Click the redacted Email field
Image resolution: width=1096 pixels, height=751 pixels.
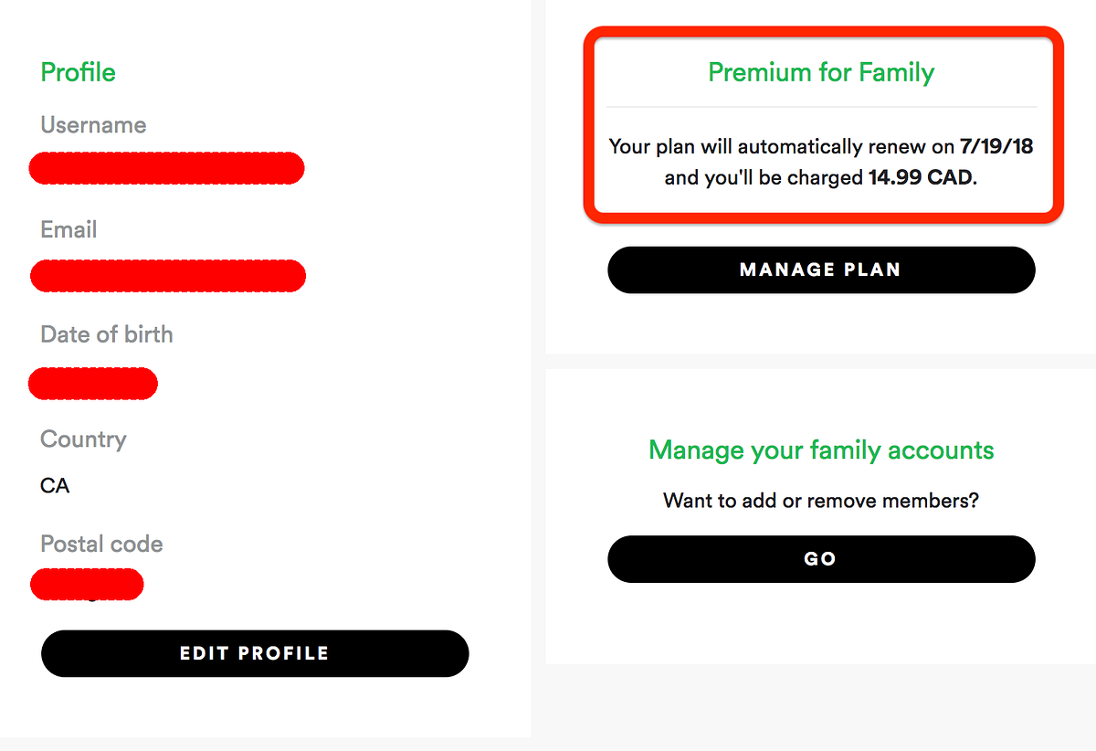167,275
